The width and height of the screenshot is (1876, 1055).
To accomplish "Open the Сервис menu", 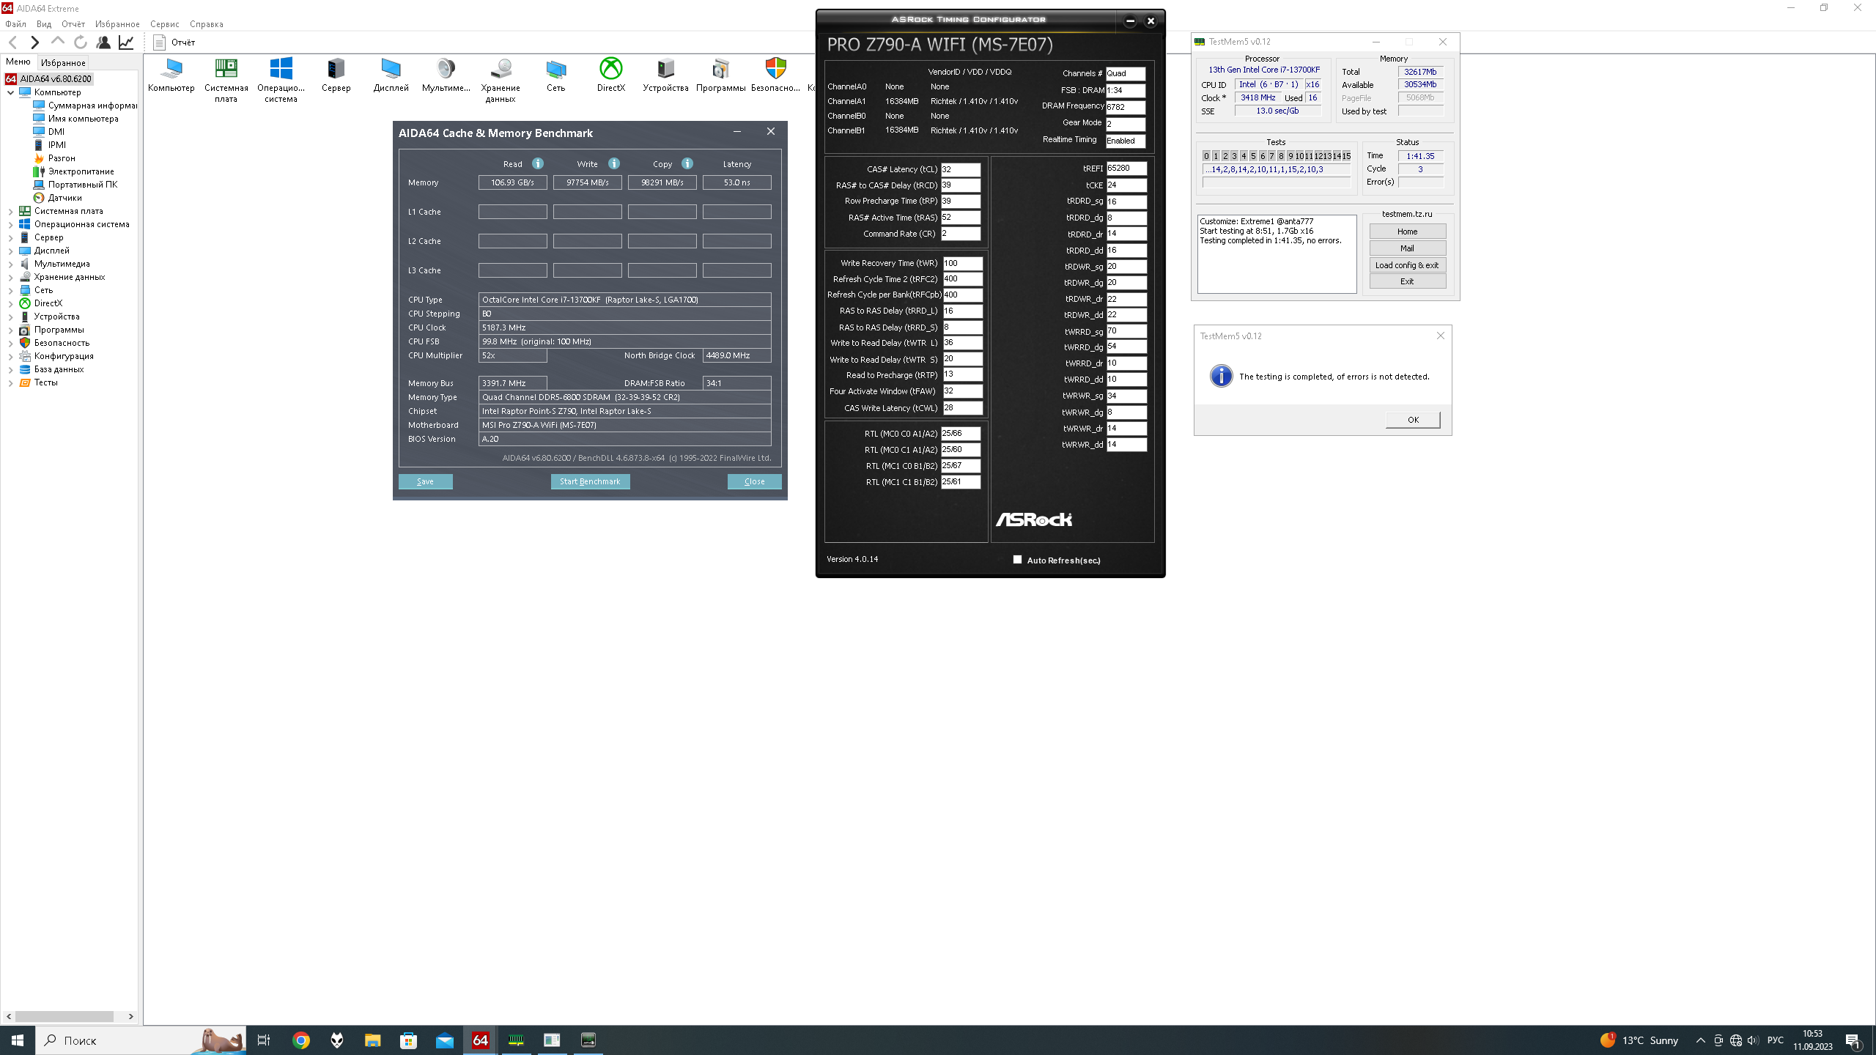I will [164, 24].
